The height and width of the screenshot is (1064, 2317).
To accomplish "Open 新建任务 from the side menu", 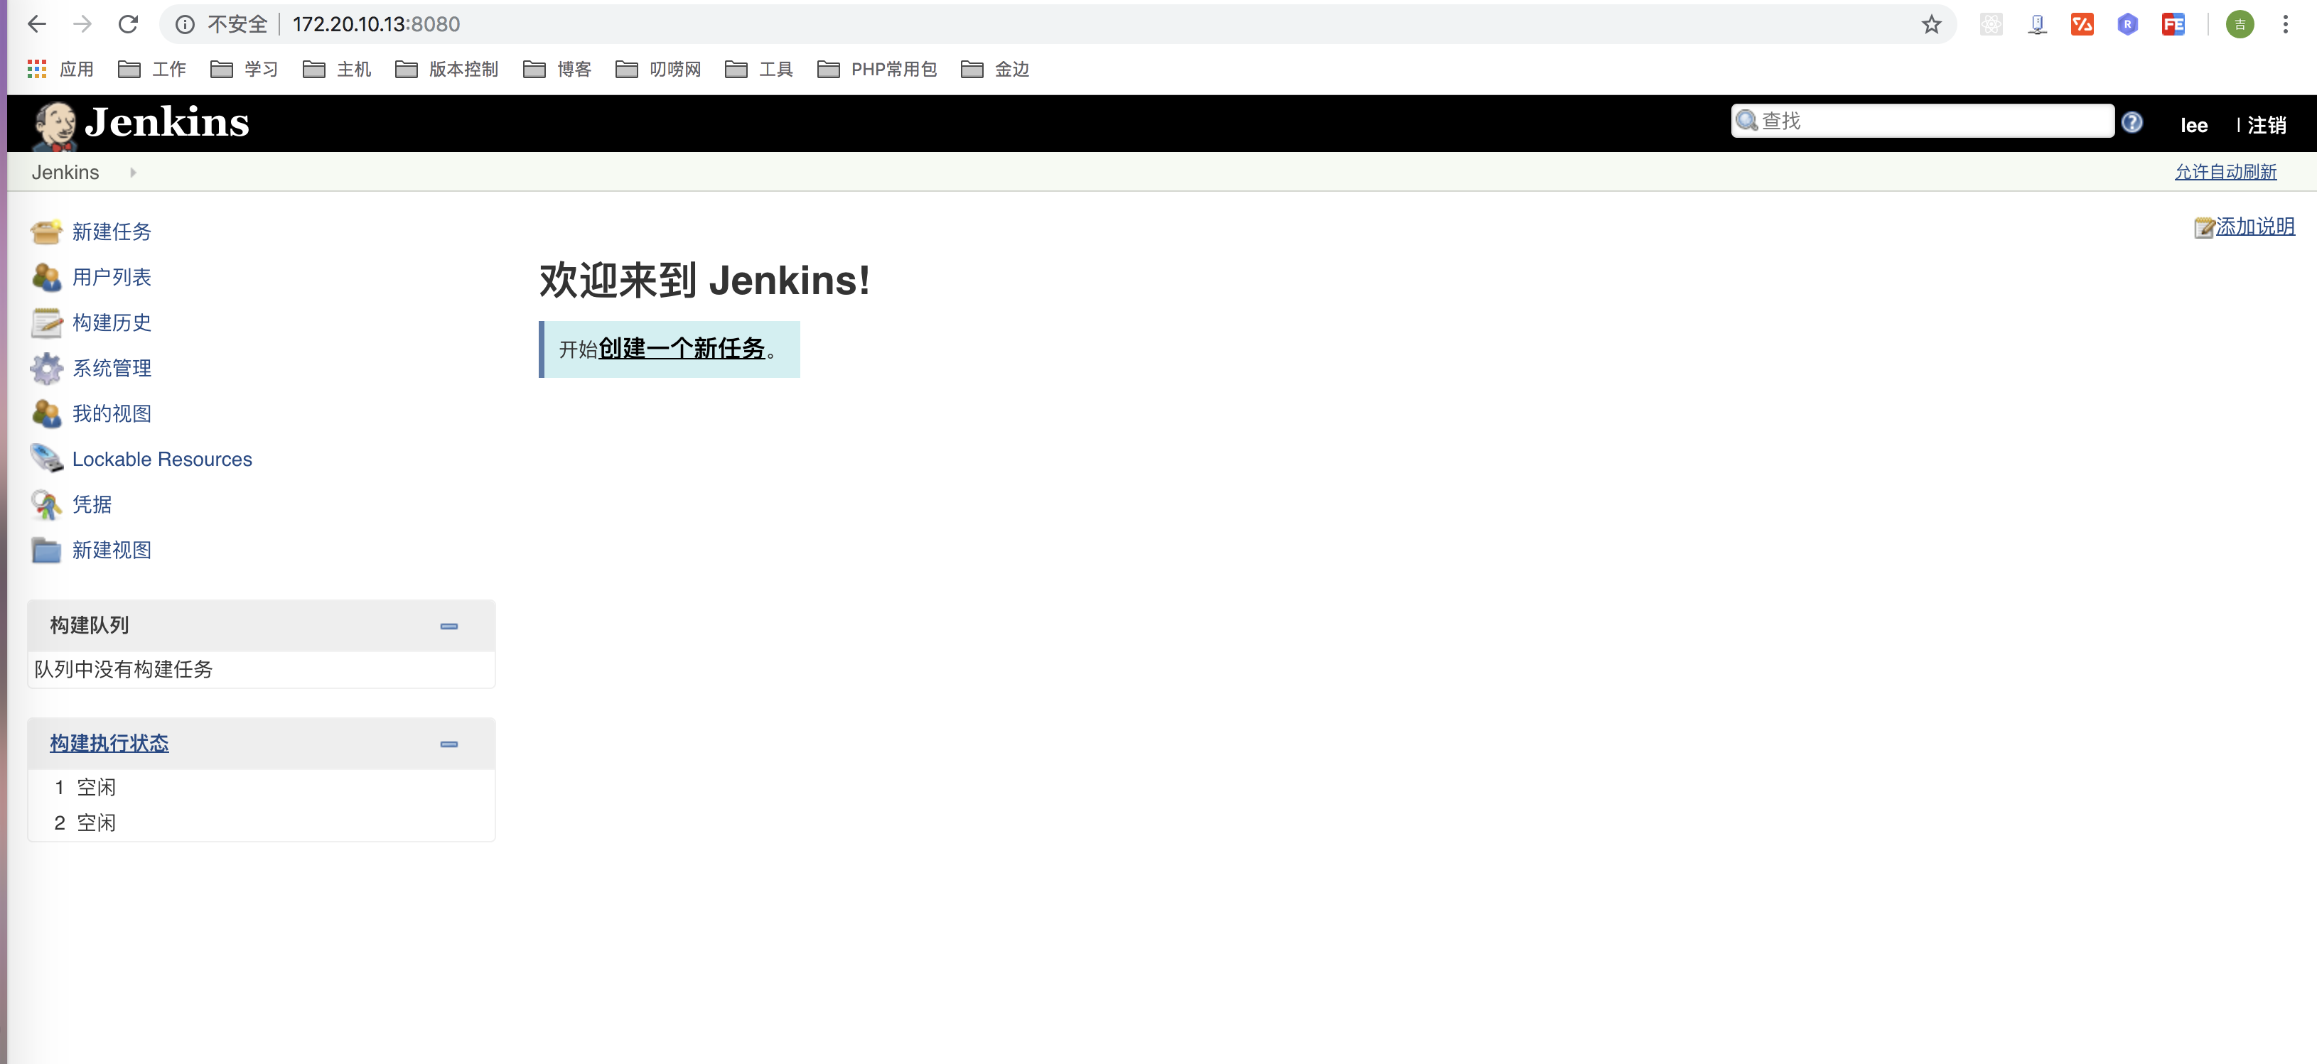I will (x=112, y=232).
